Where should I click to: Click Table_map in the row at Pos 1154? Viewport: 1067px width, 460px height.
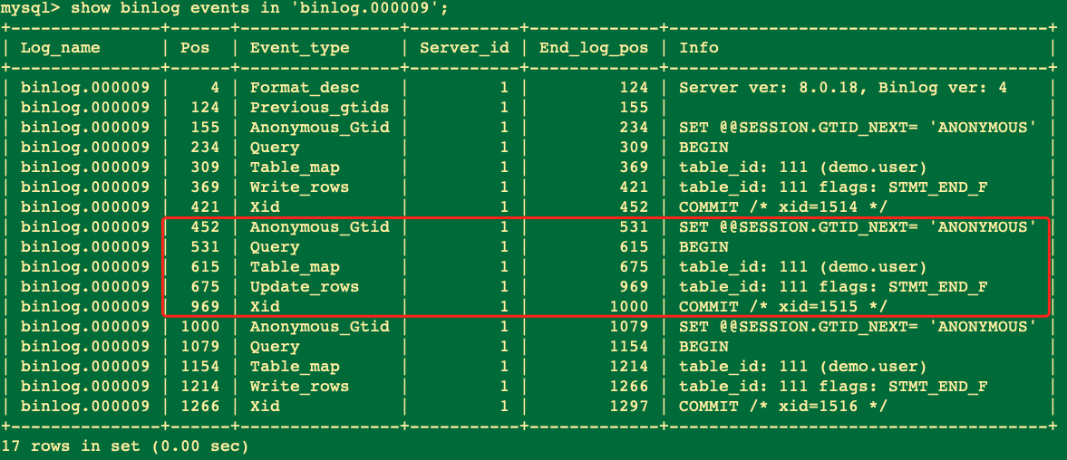point(295,366)
